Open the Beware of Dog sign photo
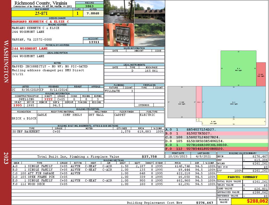This screenshot has width=269, height=205. 119,35
